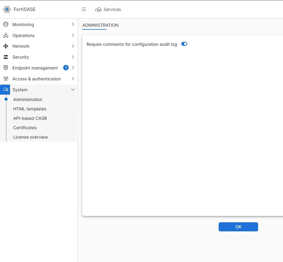
Task: Open the Certificates page
Action: pos(25,128)
